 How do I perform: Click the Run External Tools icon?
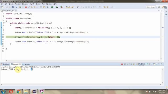(x=61, y=7)
